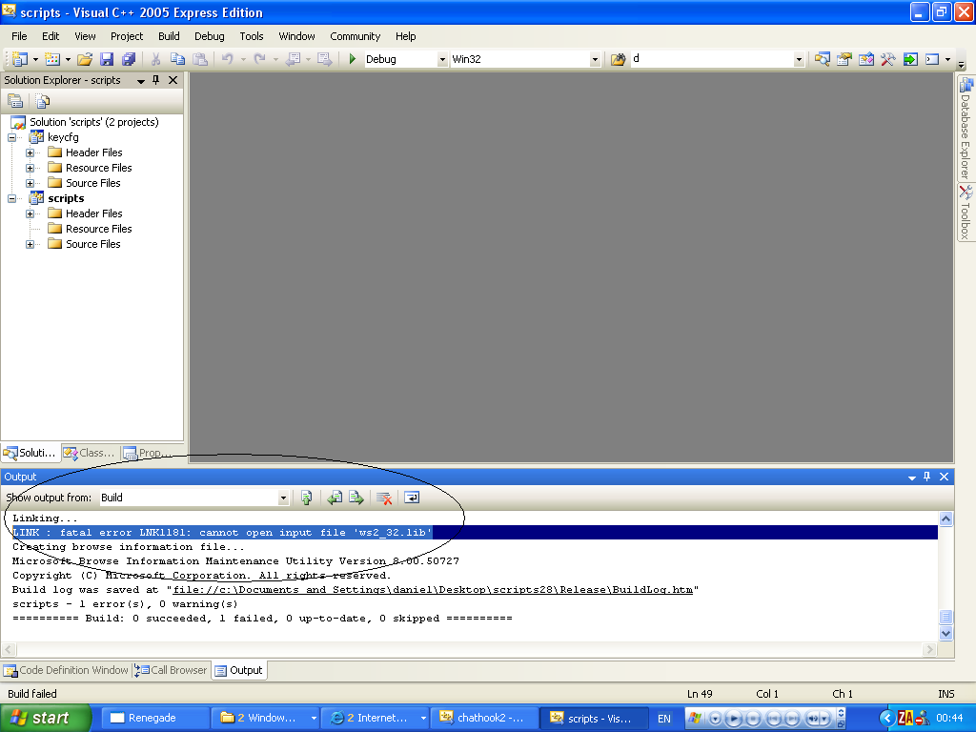Click the Open File folder icon

(85, 59)
